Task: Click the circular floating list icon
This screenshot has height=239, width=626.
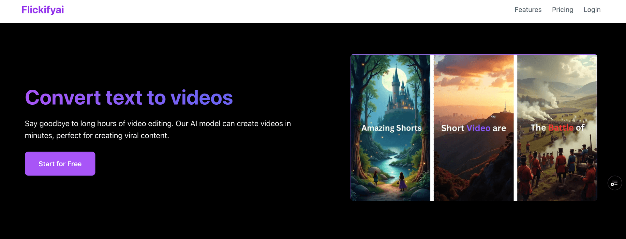Action: click(615, 183)
